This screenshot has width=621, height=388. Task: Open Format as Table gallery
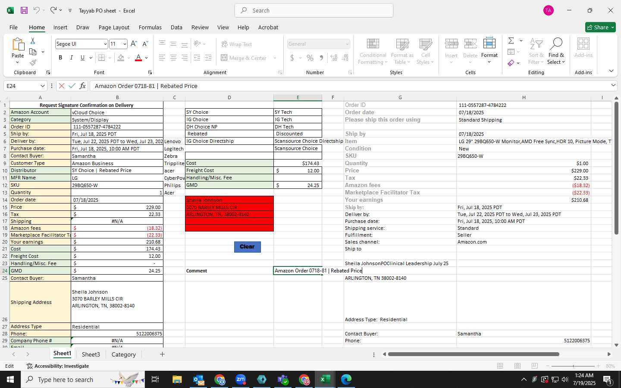pos(402,52)
